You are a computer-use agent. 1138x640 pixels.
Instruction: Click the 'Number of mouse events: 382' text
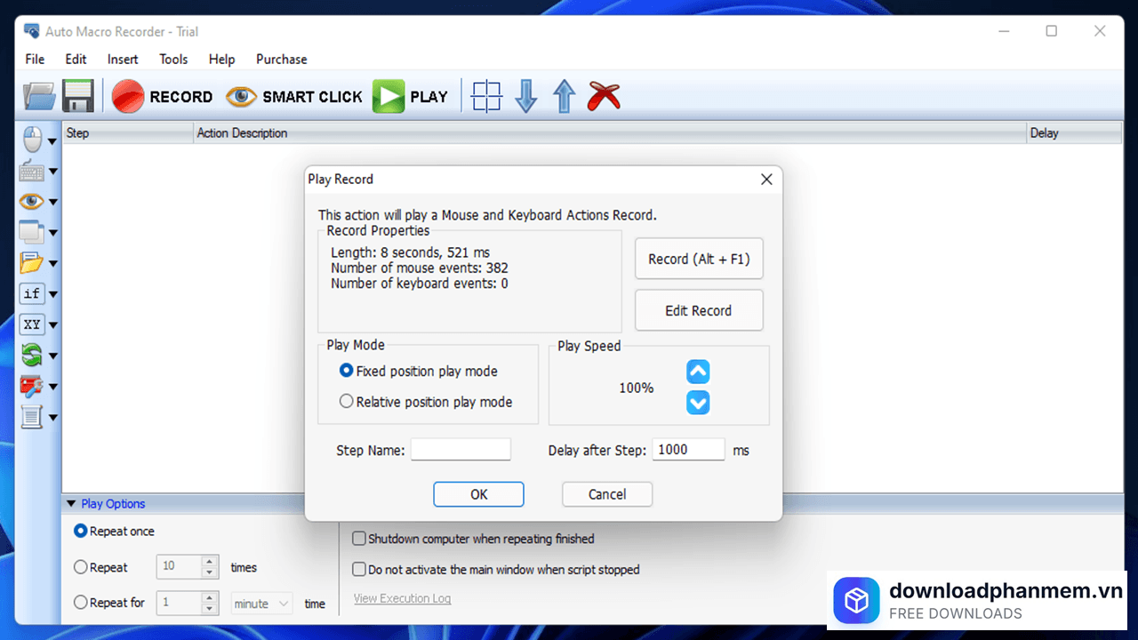tap(420, 268)
